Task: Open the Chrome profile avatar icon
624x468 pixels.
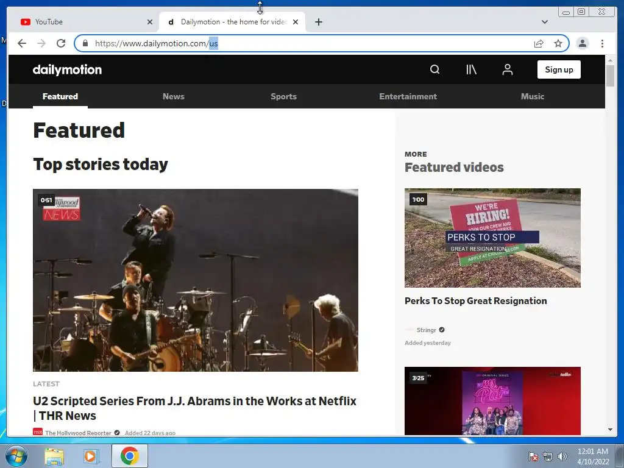Action: click(x=583, y=43)
